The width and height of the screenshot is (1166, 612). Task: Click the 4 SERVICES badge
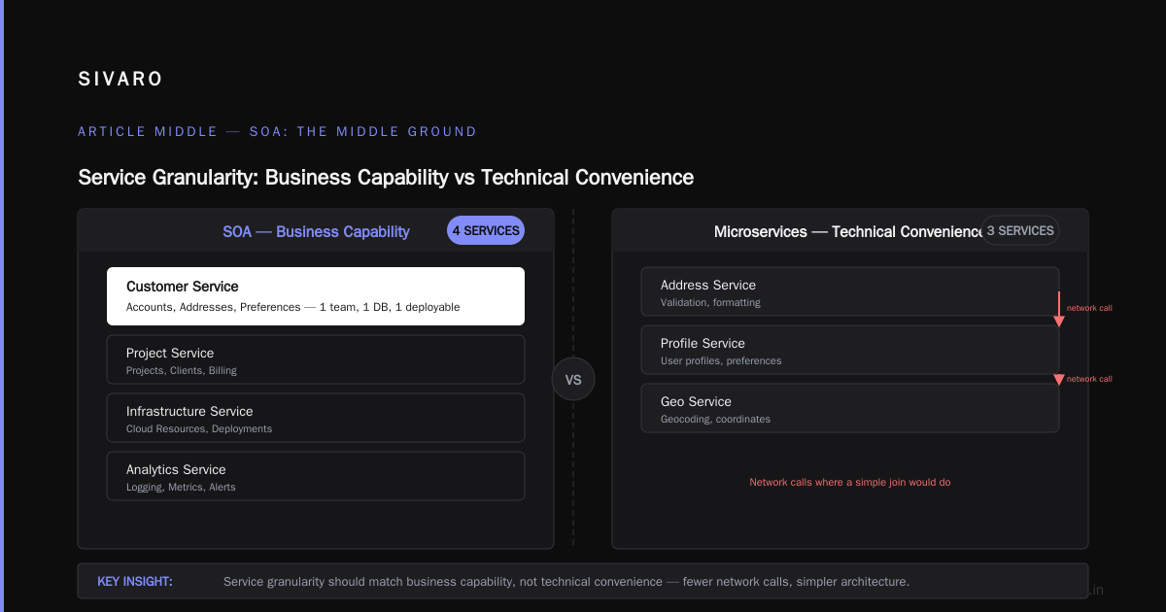click(486, 231)
